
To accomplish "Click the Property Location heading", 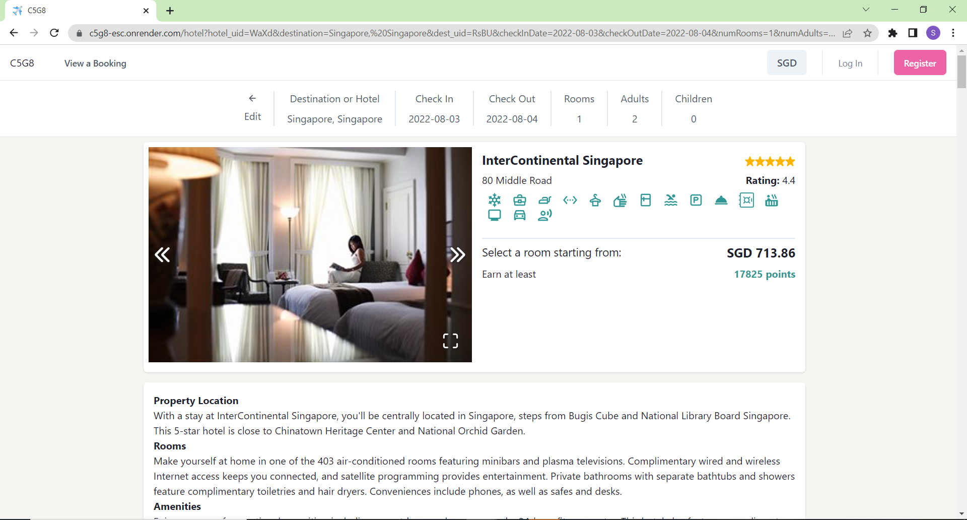I will (196, 401).
